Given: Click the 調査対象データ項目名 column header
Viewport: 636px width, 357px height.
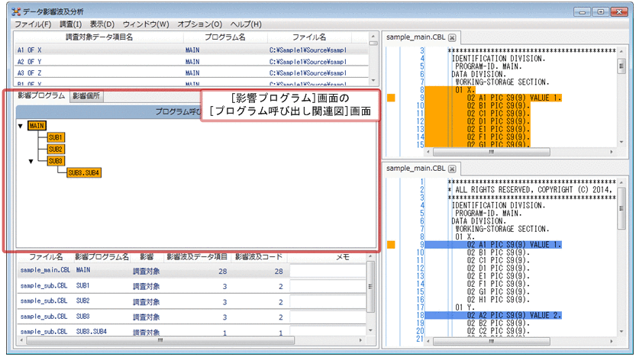Looking at the screenshot, I should 99,37.
